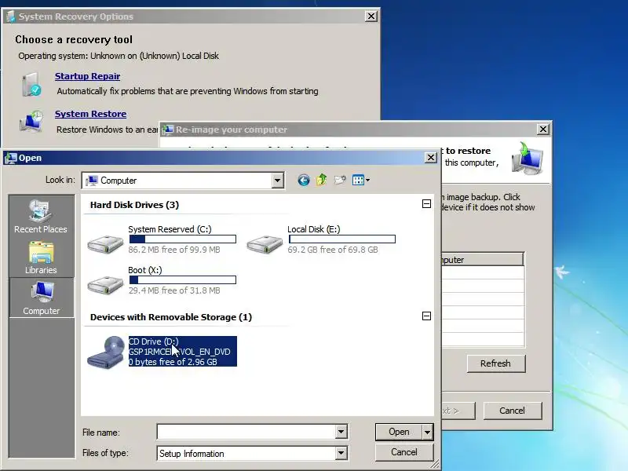Image resolution: width=628 pixels, height=471 pixels.
Task: Click the Boot (X:) label
Action: (x=145, y=270)
